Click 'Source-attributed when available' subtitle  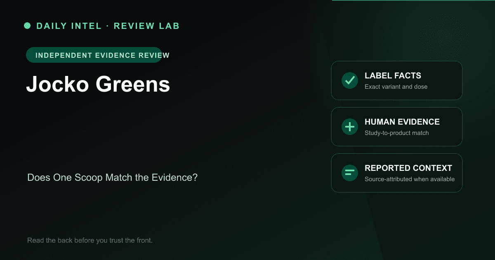pos(410,179)
